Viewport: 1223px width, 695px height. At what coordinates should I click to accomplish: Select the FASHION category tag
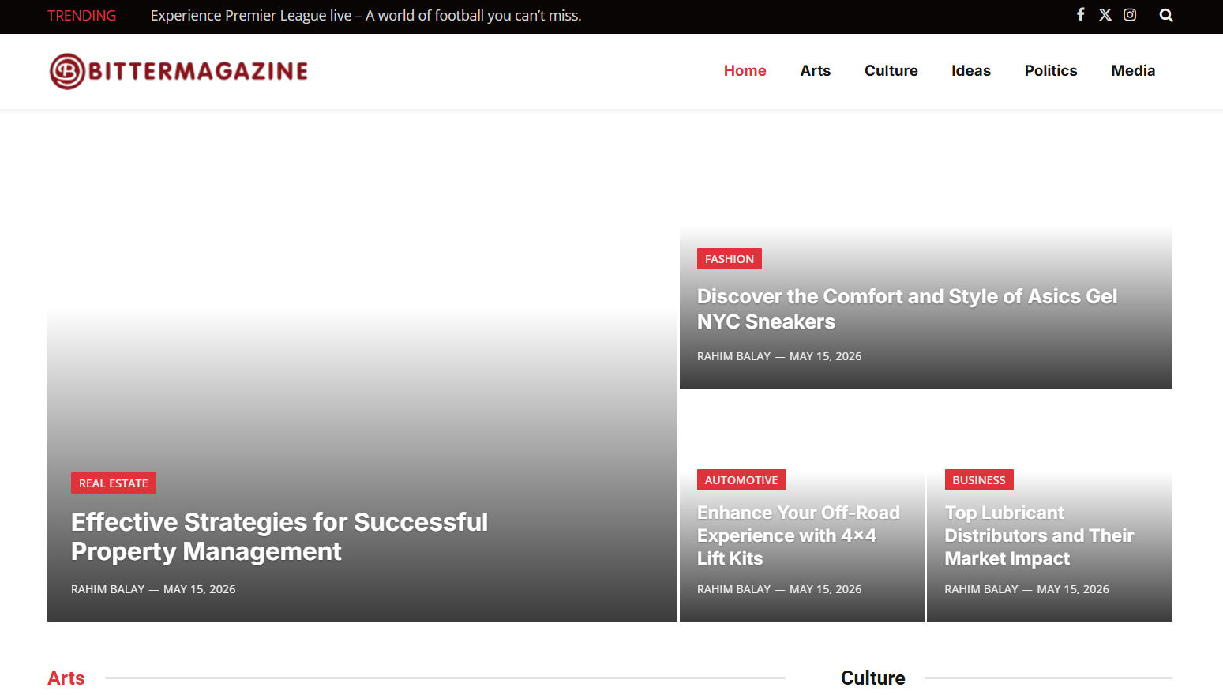click(x=730, y=259)
